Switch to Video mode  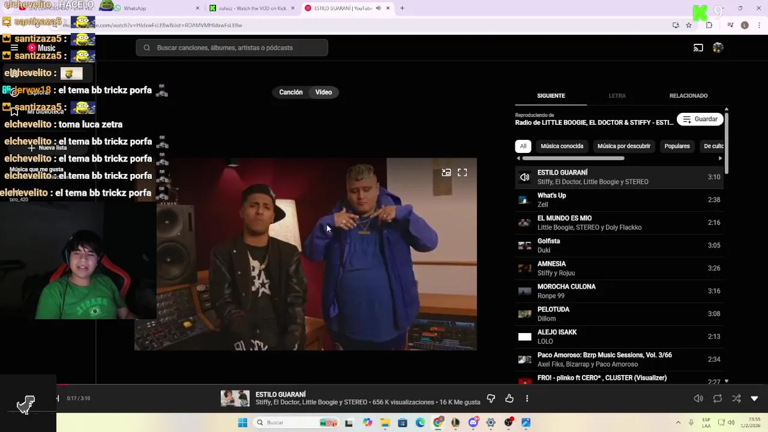[324, 92]
